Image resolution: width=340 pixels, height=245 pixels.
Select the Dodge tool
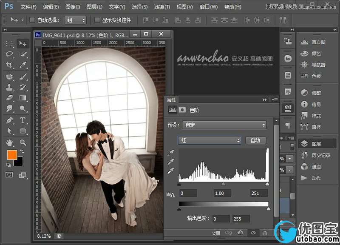pyautogui.click(x=23, y=108)
